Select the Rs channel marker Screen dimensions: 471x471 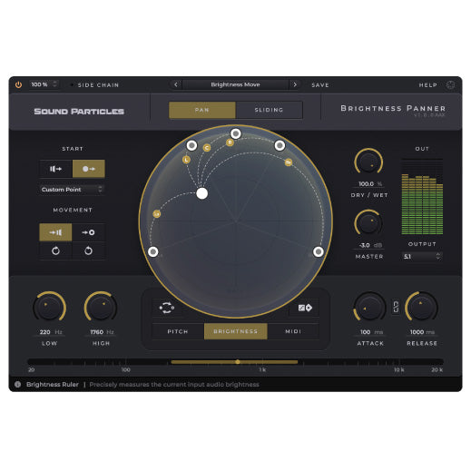(289, 162)
